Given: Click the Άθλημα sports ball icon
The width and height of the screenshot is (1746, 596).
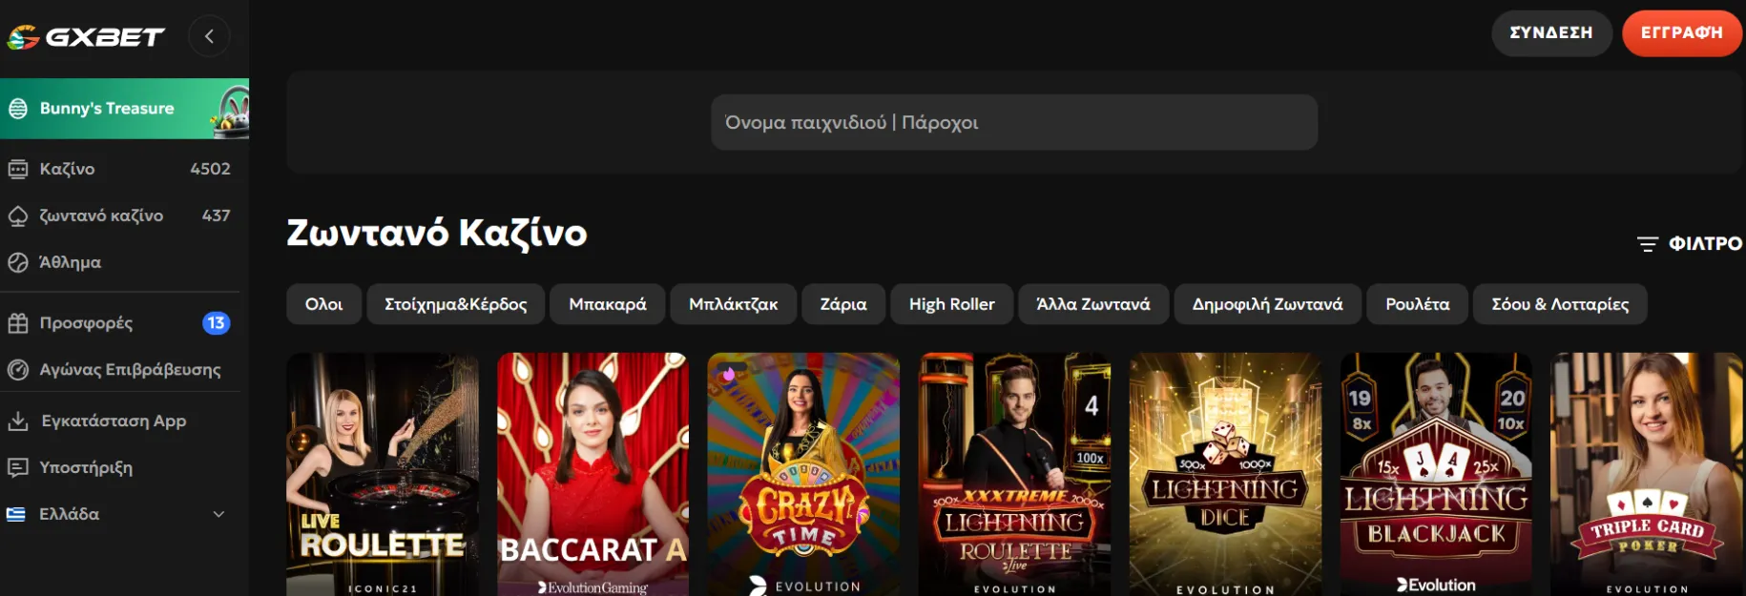Looking at the screenshot, I should pyautogui.click(x=18, y=263).
